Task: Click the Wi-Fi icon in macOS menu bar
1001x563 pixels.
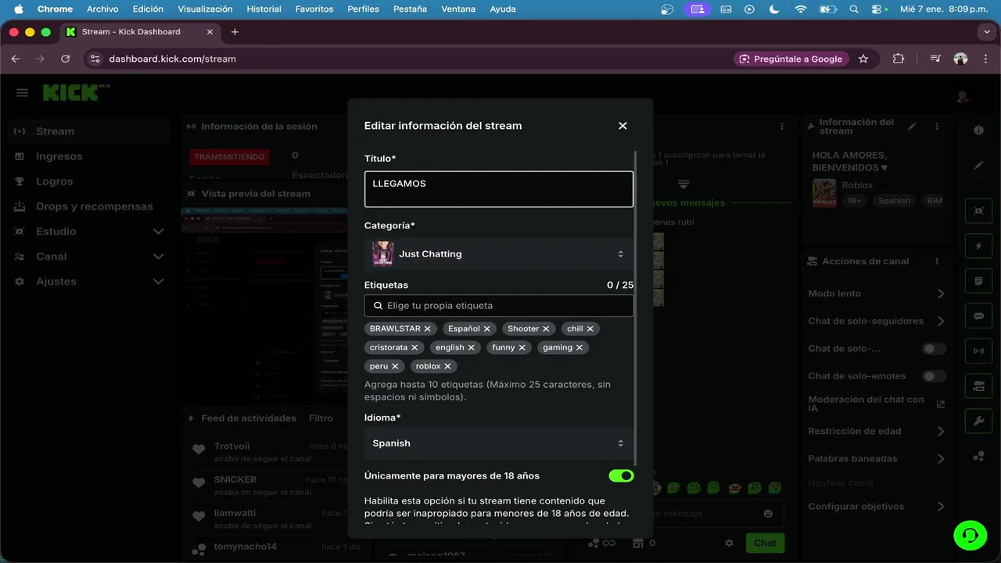Action: click(800, 9)
